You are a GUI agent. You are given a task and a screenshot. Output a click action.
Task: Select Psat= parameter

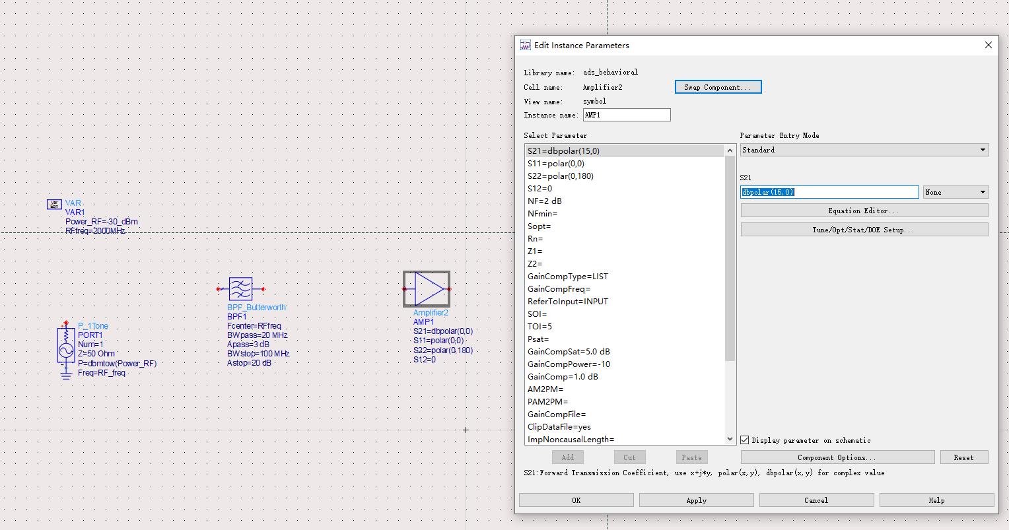pyautogui.click(x=625, y=339)
